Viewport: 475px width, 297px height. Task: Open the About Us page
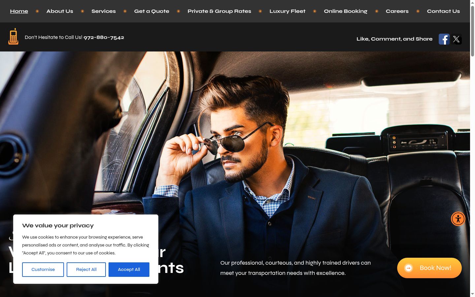point(60,11)
